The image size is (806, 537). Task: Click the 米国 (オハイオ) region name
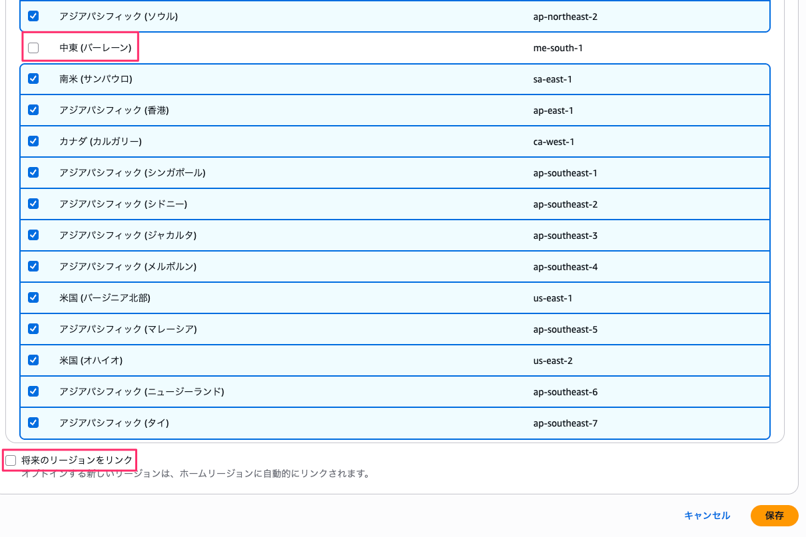(91, 361)
